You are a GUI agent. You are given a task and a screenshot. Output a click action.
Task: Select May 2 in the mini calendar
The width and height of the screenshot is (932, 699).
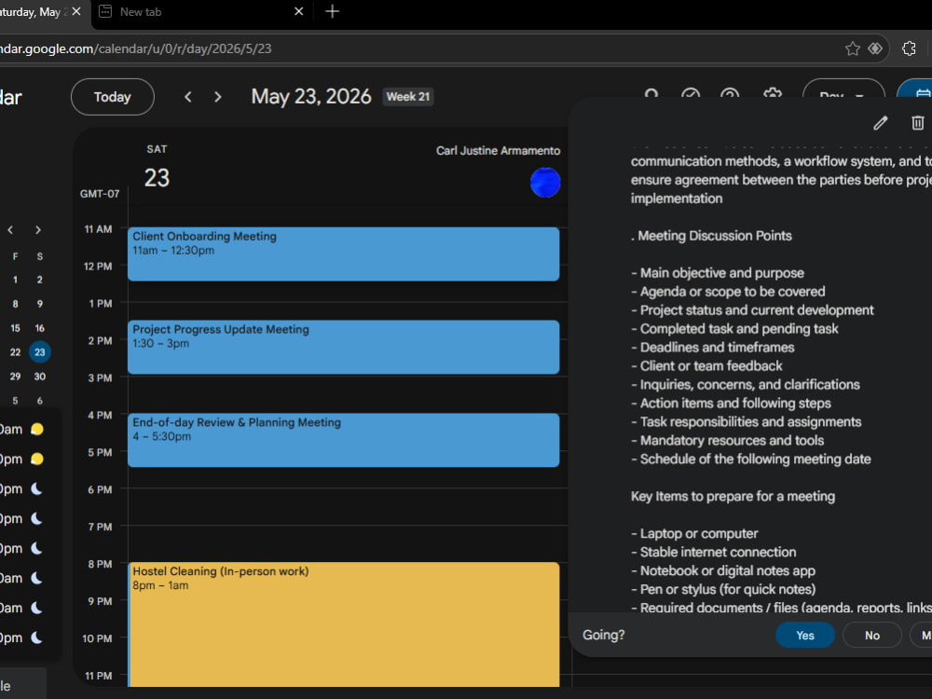click(40, 280)
